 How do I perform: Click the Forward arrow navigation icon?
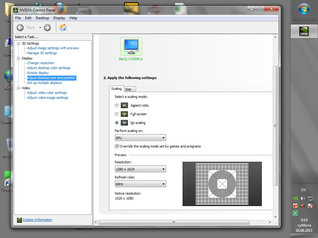pos(47,28)
